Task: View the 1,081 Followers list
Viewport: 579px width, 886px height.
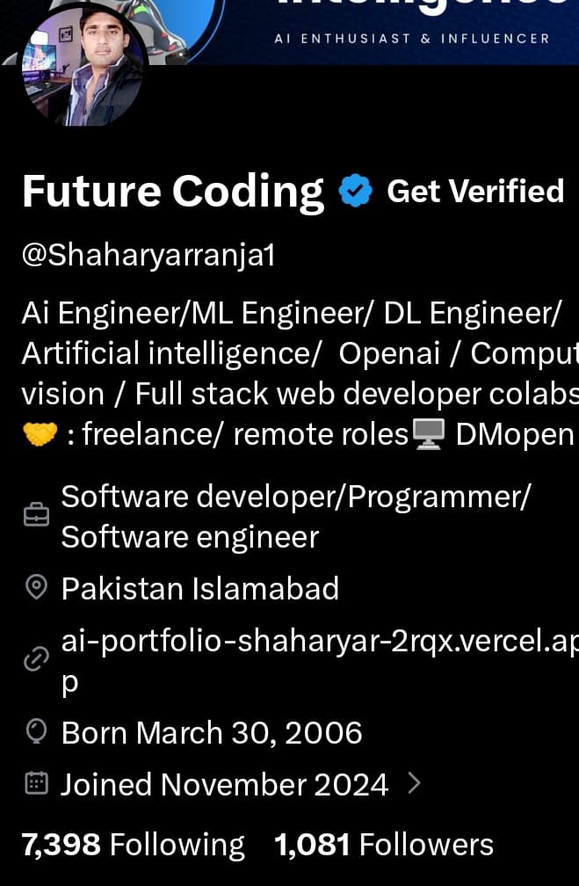Action: [383, 845]
